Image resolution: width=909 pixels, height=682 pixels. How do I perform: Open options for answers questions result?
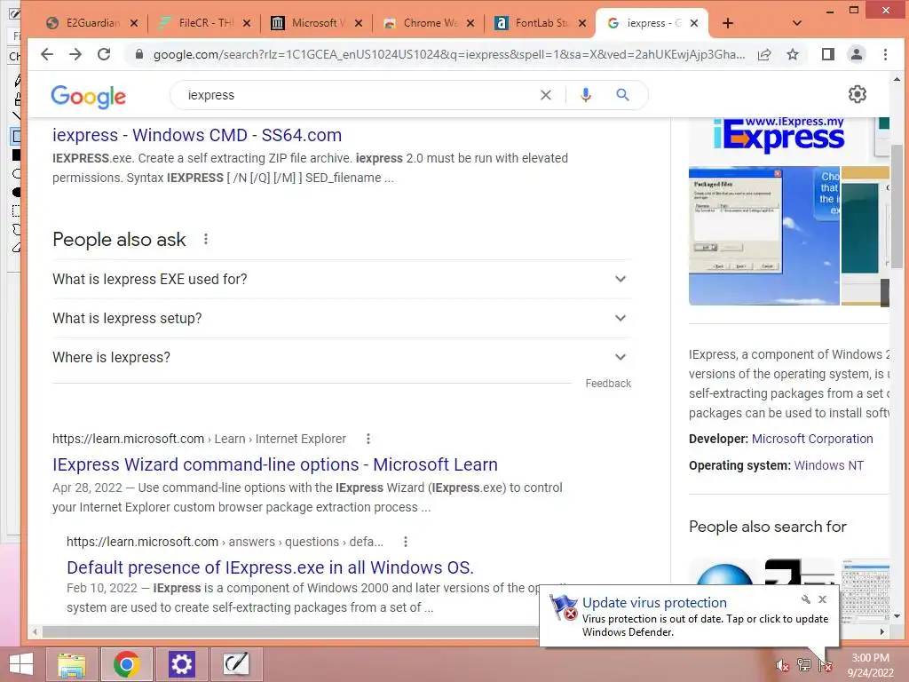point(406,542)
